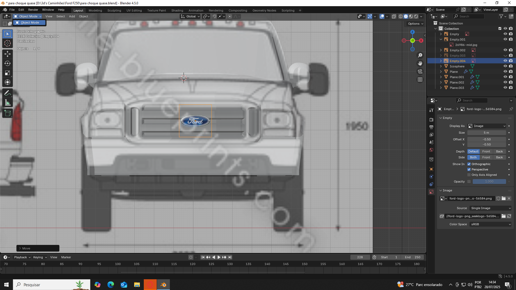Open the Render menu
The height and width of the screenshot is (290, 516).
[33, 10]
